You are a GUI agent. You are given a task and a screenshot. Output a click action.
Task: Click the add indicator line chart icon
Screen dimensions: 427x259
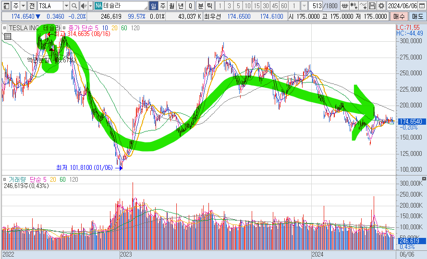click(363, 6)
